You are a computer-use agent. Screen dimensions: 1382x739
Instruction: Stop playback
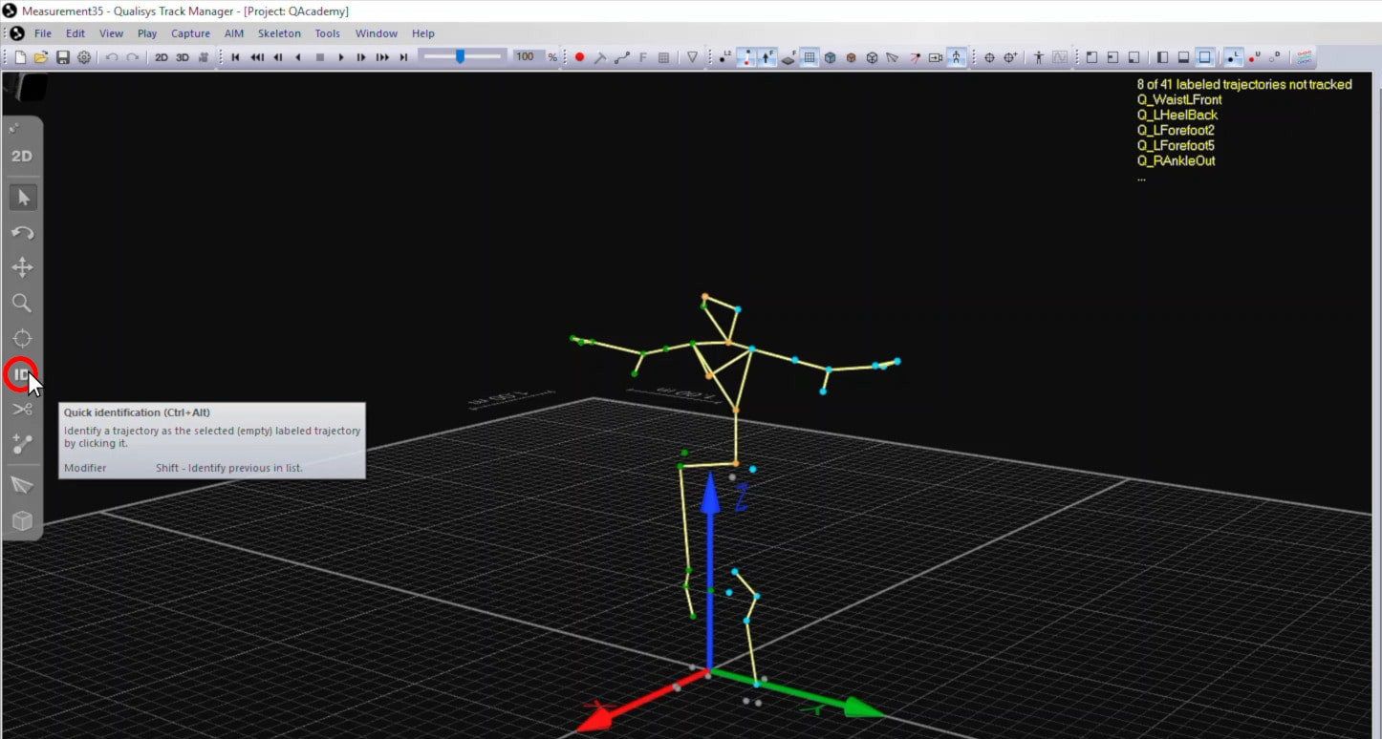(x=319, y=57)
